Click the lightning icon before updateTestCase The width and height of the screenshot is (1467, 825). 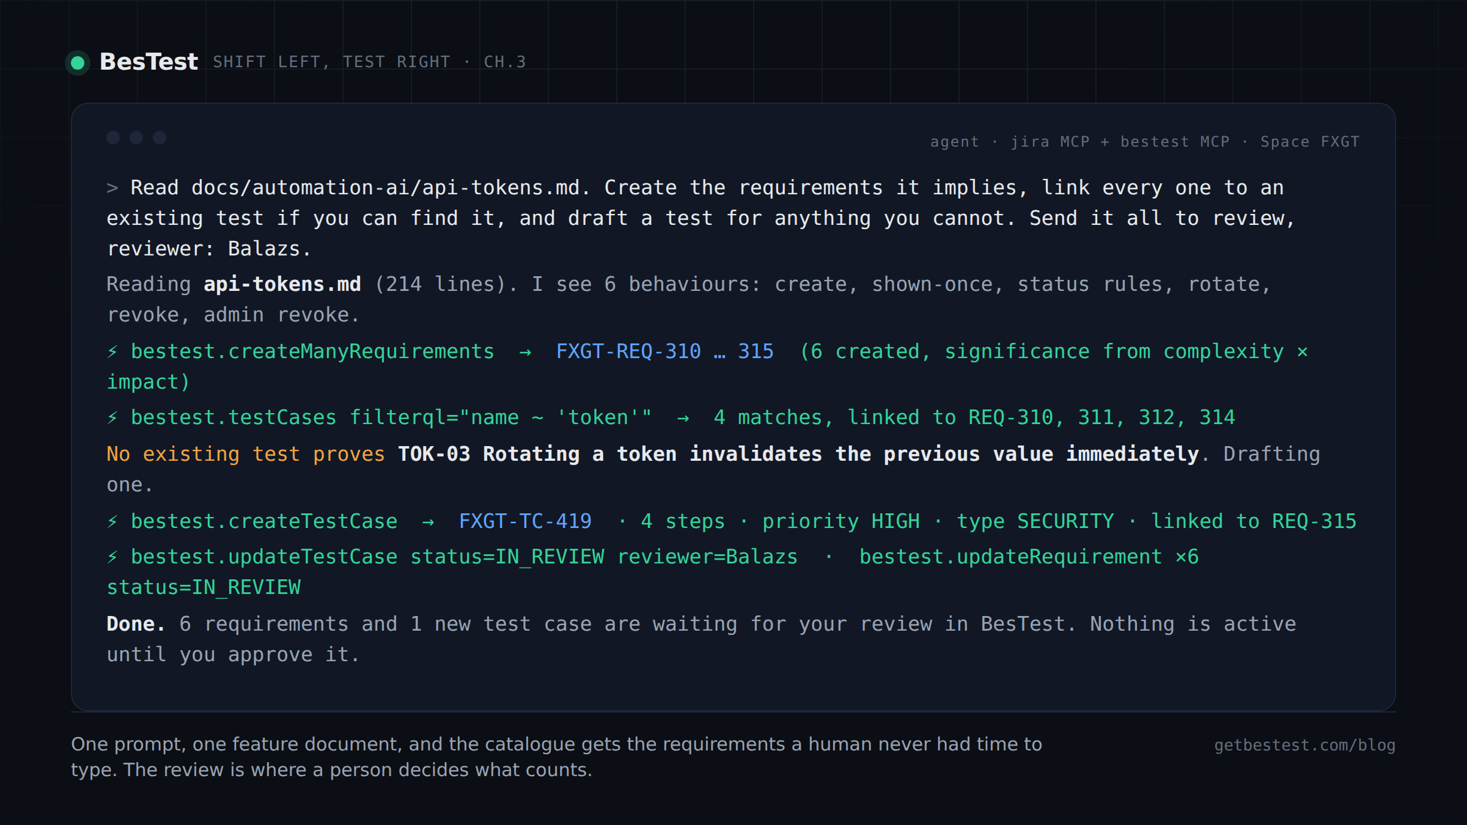[112, 557]
